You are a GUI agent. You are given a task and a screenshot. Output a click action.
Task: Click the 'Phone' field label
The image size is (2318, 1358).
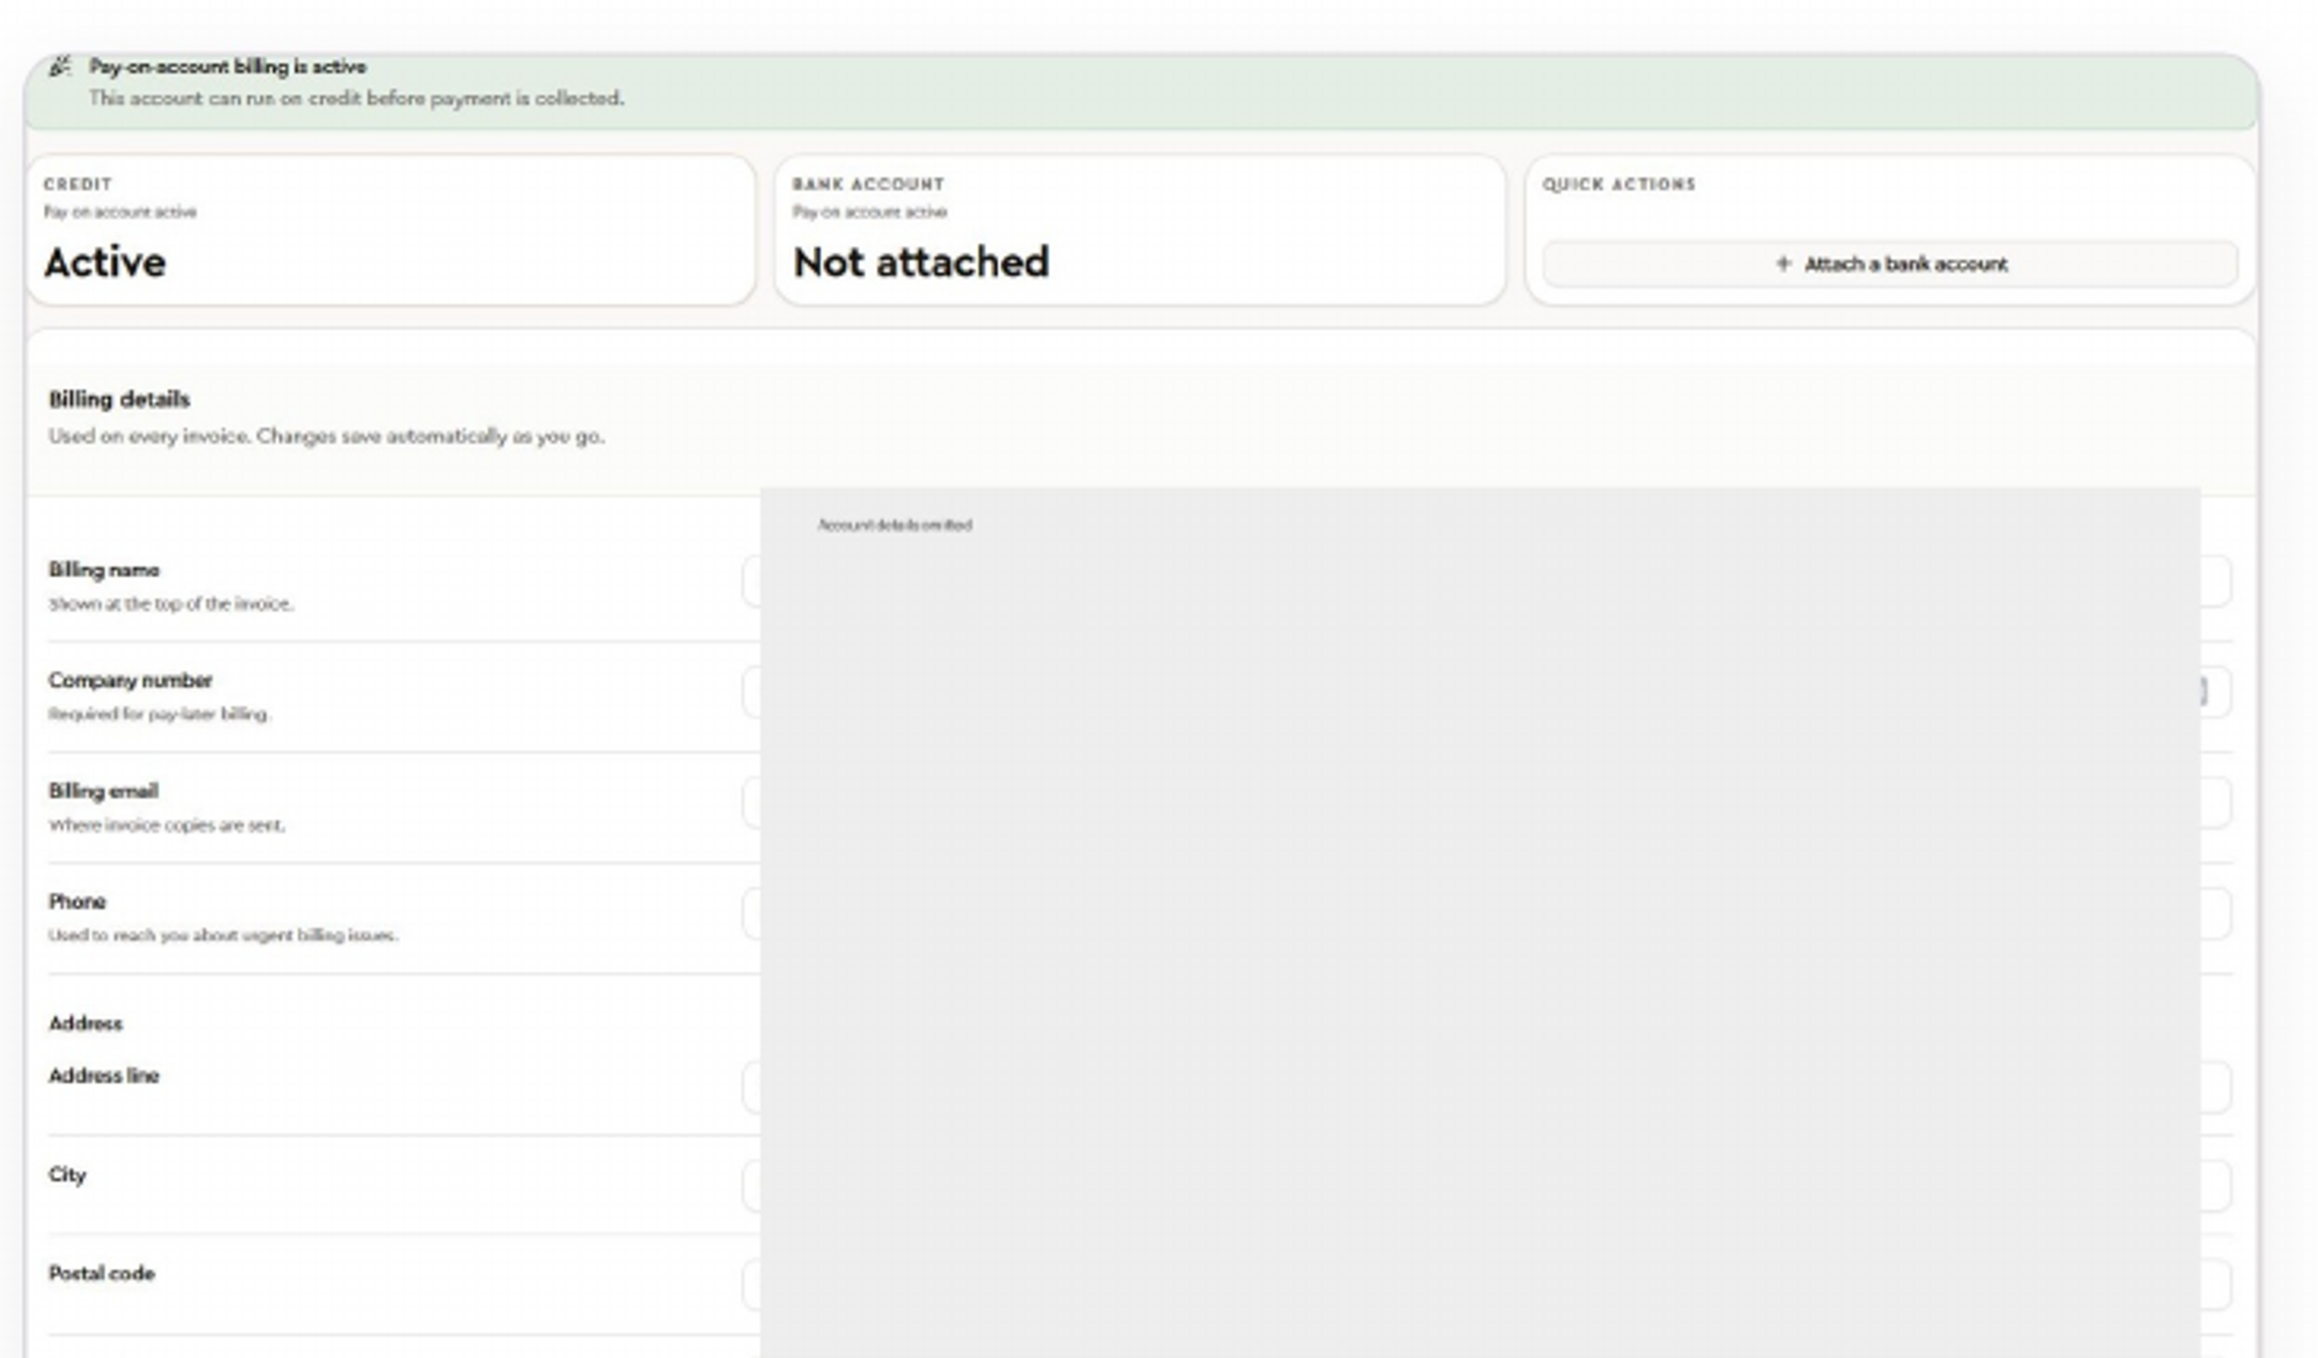(77, 901)
